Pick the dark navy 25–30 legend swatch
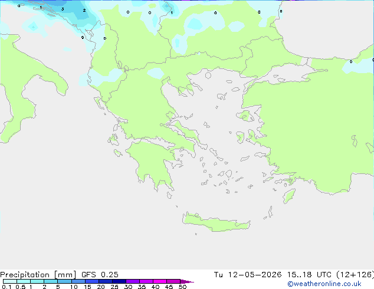This screenshot has height=289, width=374. coord(119,281)
